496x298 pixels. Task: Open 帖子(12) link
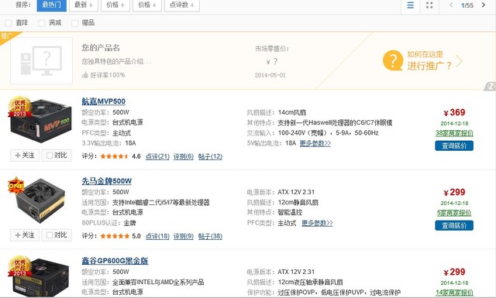click(x=210, y=156)
